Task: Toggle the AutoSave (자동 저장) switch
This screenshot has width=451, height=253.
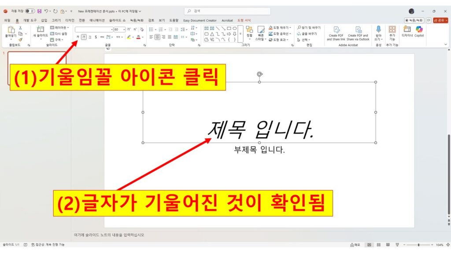Action: click(x=30, y=11)
